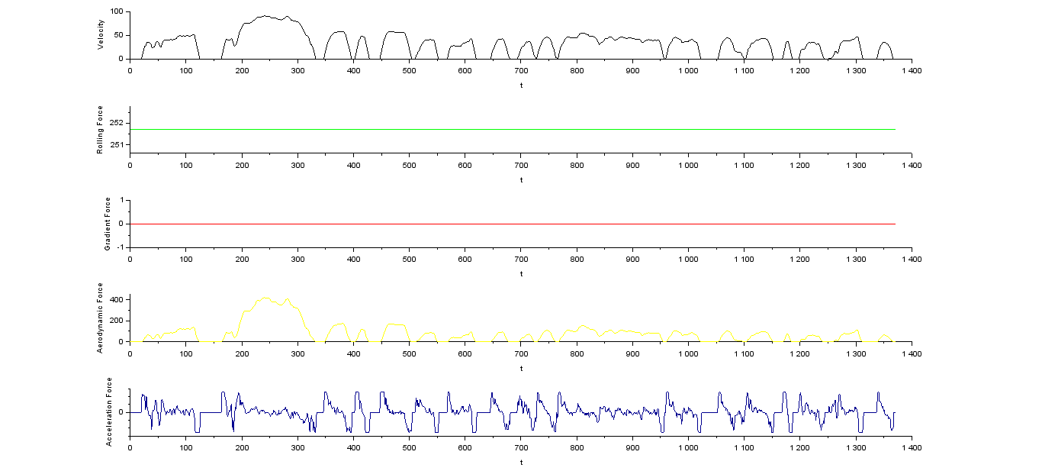Click the 500 x-axis tick of Rolling Force plot

click(409, 164)
